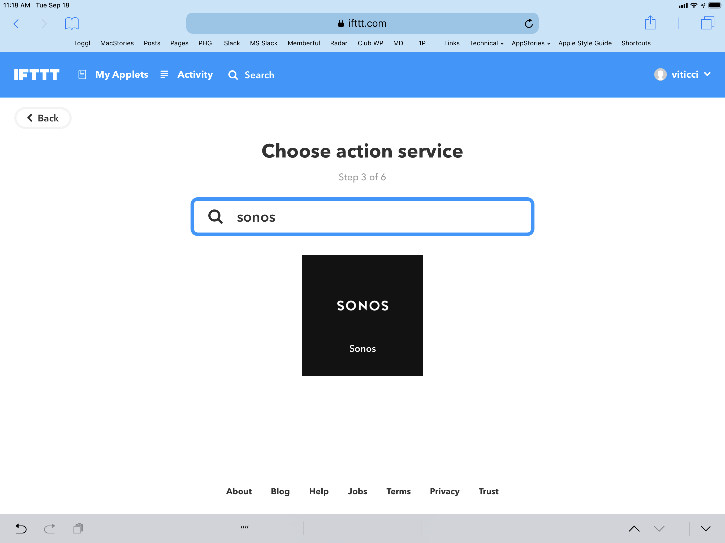This screenshot has height=543, width=725.
Task: Open the Terms footer link
Action: pyautogui.click(x=398, y=491)
